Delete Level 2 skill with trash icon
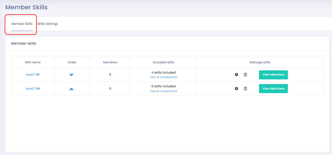This screenshot has width=332, height=155. tap(245, 89)
